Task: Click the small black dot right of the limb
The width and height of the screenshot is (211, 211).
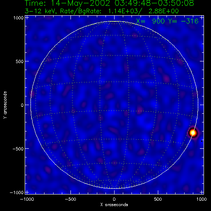Action: [x=202, y=141]
